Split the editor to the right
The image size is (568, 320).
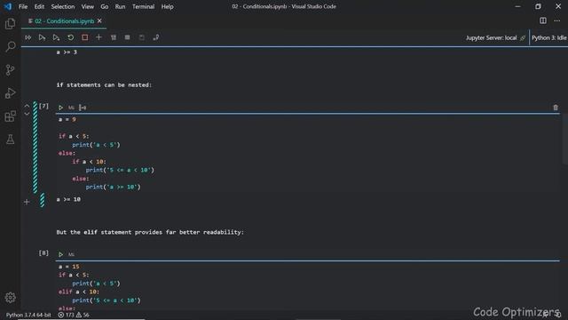pyautogui.click(x=543, y=20)
